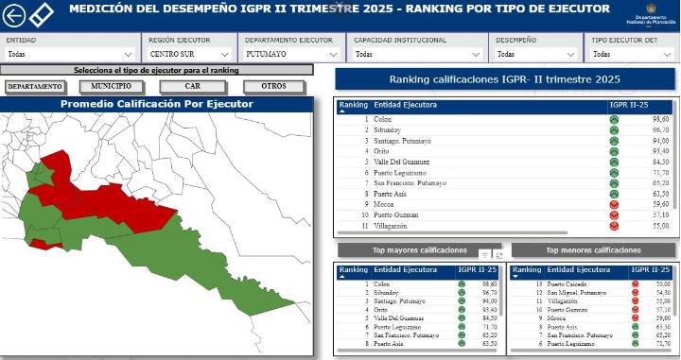Open the CAPACIDAD INSTITUCIONAL dropdown
Viewport: 681px width, 360px height.
[x=417, y=55]
